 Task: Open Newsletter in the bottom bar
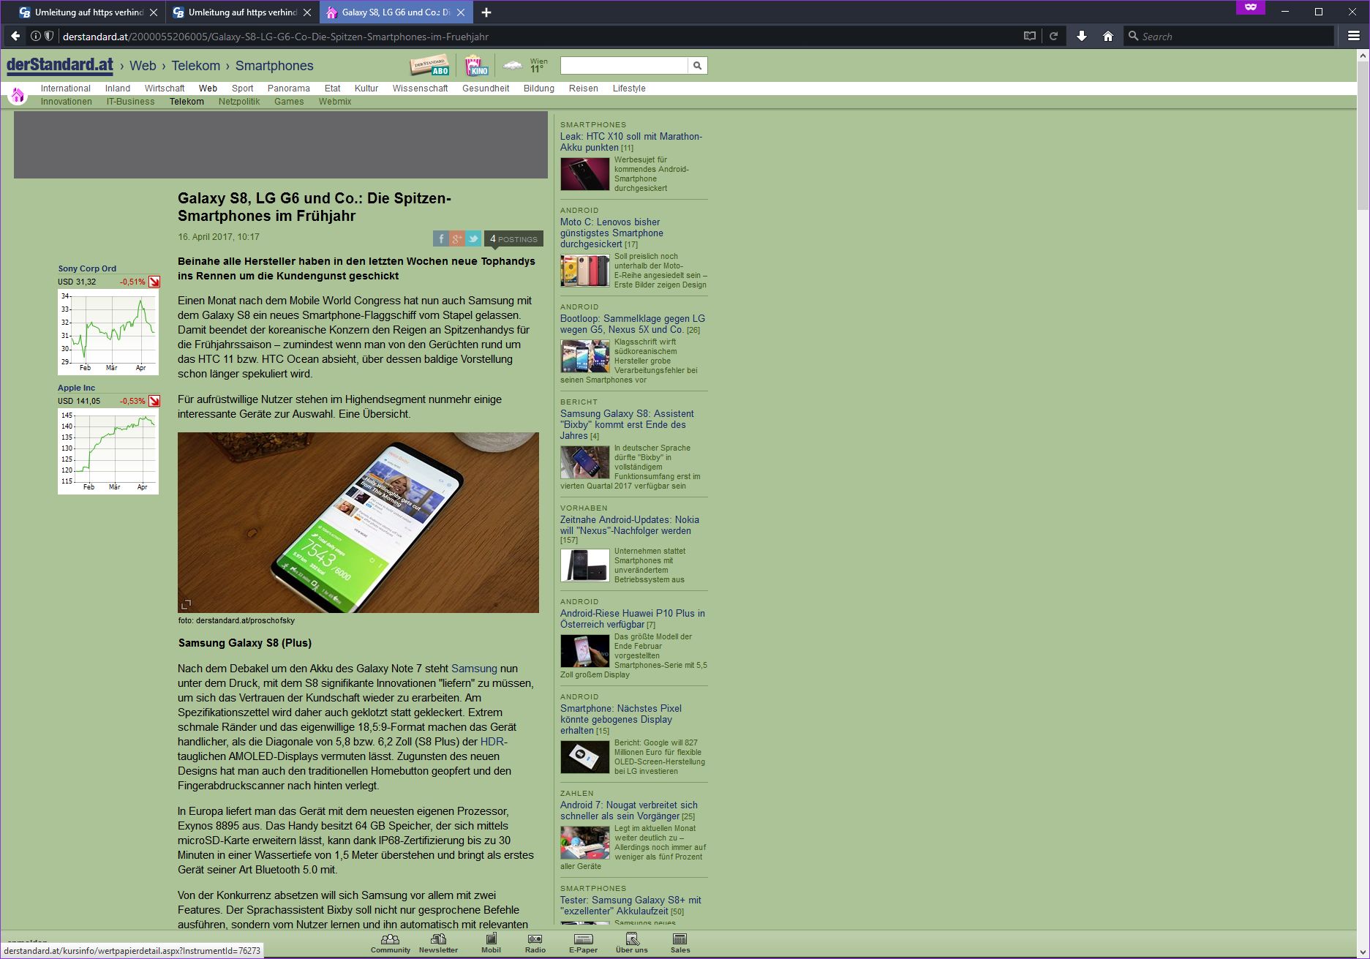click(438, 943)
